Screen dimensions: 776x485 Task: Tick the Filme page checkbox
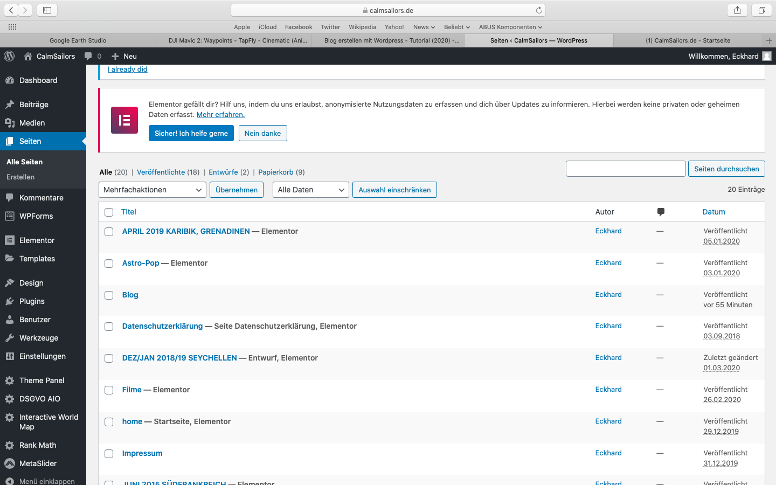coord(109,390)
